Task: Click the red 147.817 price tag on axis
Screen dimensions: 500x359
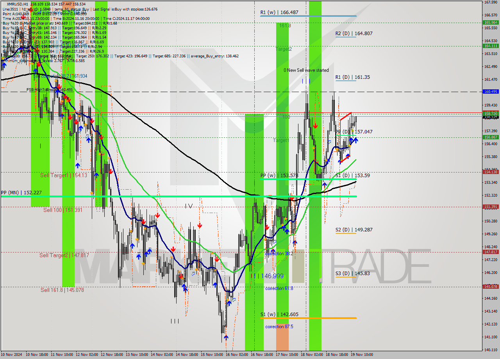Action: [x=491, y=252]
